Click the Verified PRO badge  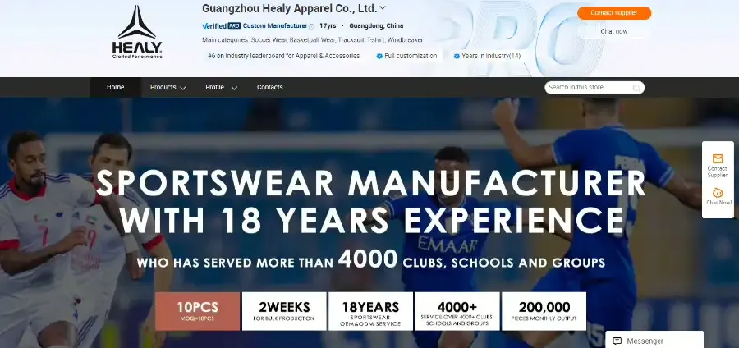coord(221,26)
